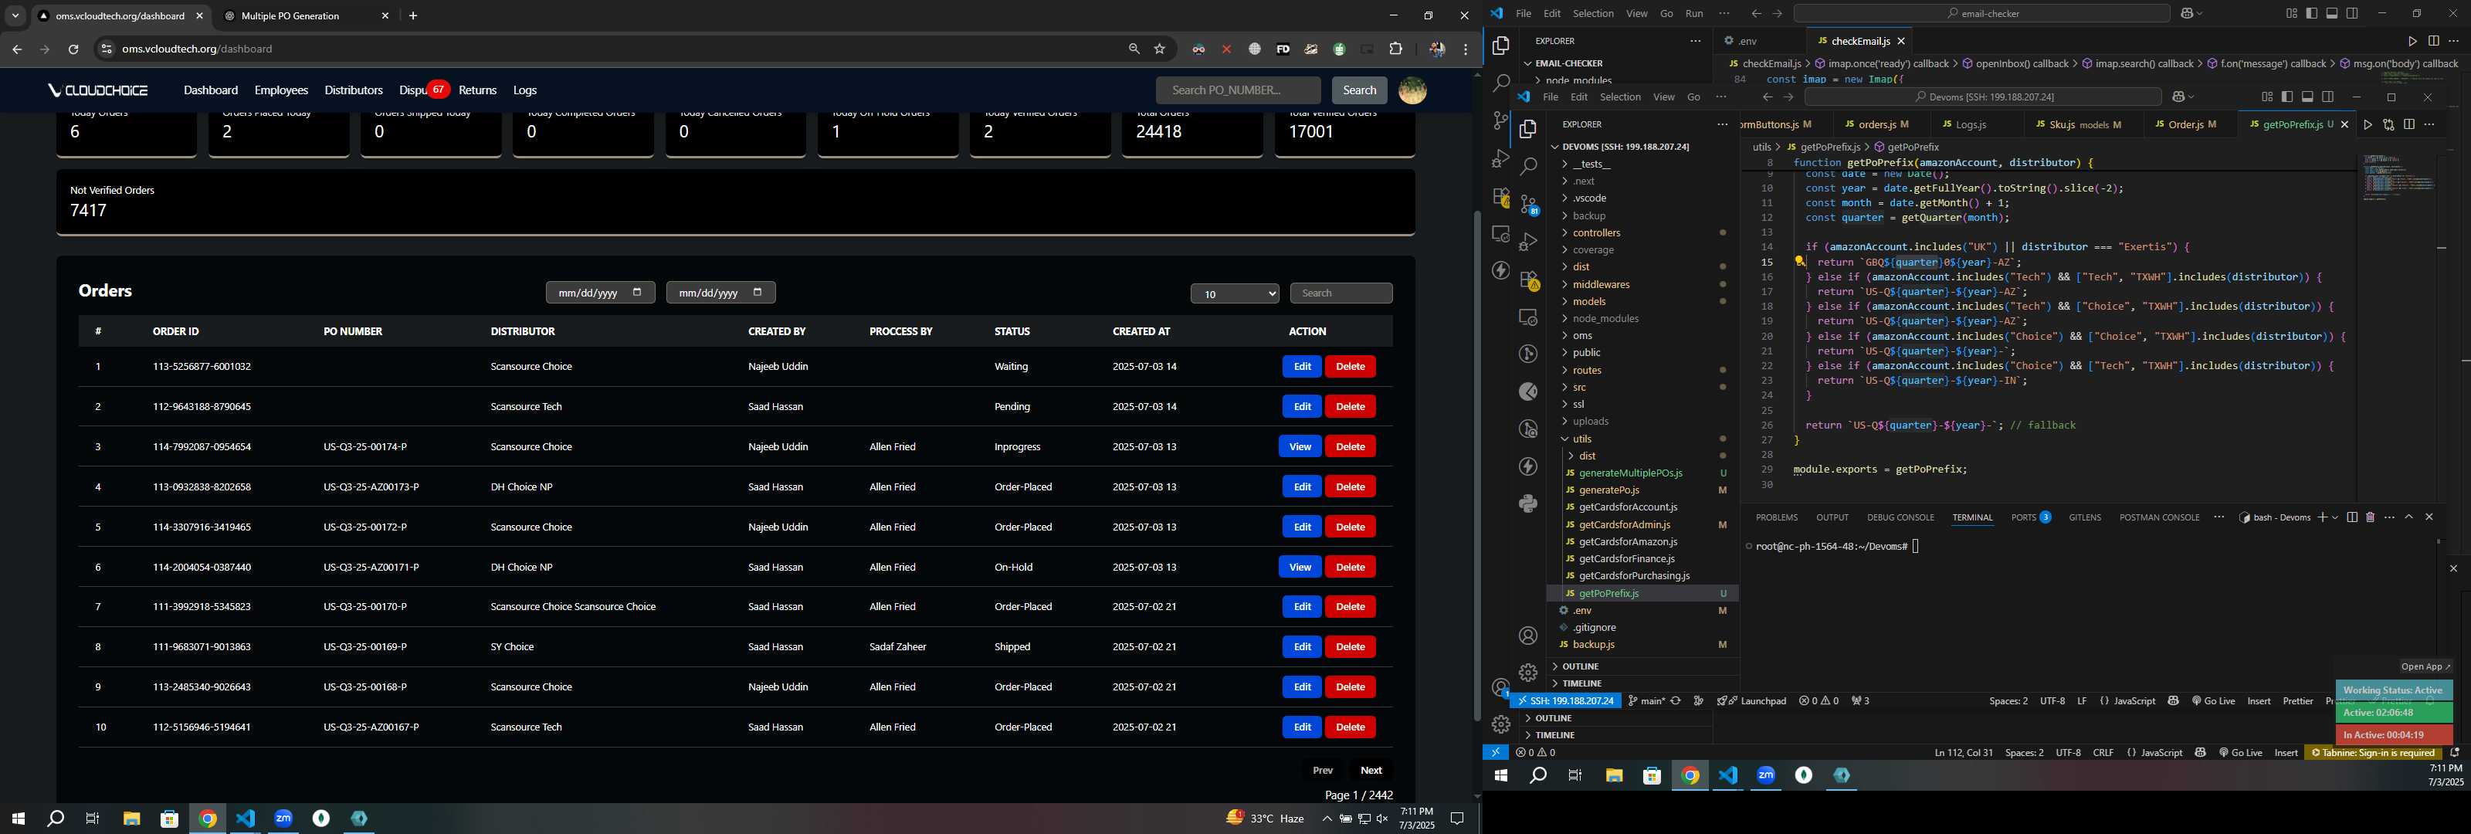Bookmark this page with the star icon
The image size is (2471, 834).
click(x=1160, y=49)
